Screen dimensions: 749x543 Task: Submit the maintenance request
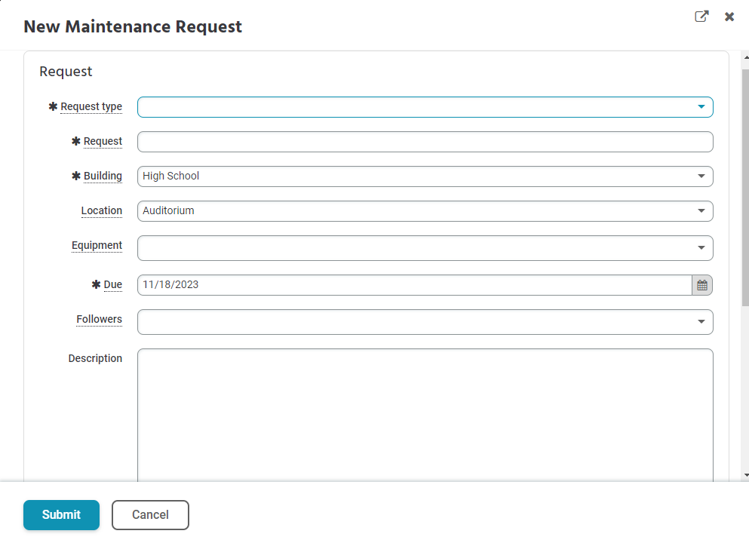tap(61, 515)
